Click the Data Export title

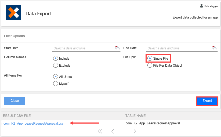[38, 13]
